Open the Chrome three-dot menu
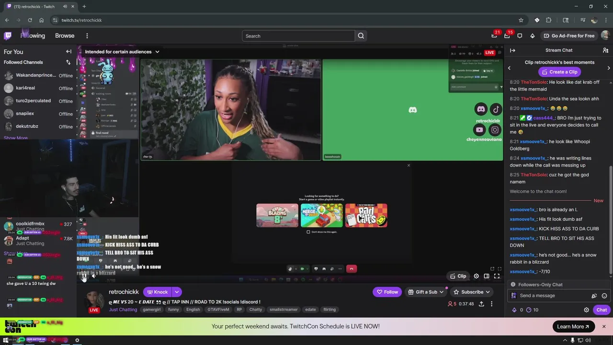613x345 pixels. (x=605, y=20)
